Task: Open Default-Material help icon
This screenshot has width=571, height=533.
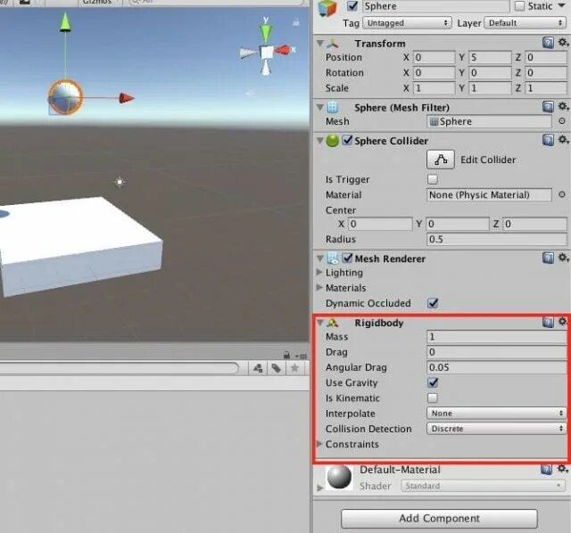Action: [546, 470]
